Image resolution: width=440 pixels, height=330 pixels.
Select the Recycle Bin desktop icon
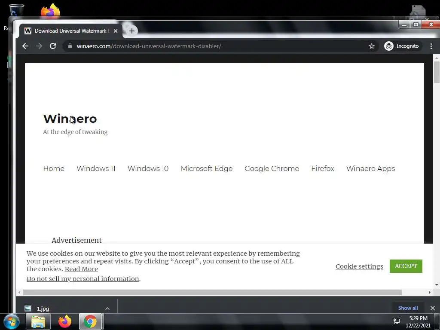coord(16,9)
